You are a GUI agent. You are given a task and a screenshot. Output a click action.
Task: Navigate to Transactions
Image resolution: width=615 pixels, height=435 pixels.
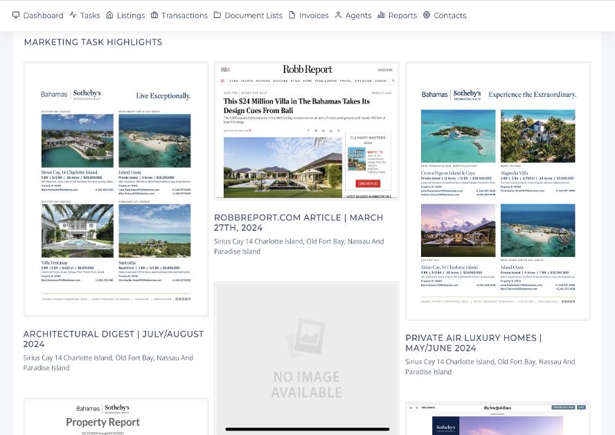pos(179,15)
